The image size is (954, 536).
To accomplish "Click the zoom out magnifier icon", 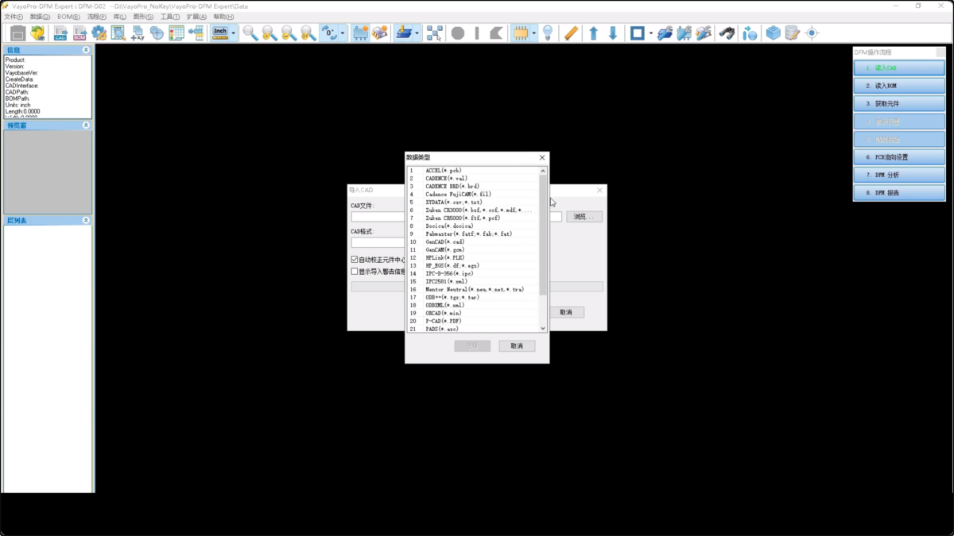I will click(289, 33).
